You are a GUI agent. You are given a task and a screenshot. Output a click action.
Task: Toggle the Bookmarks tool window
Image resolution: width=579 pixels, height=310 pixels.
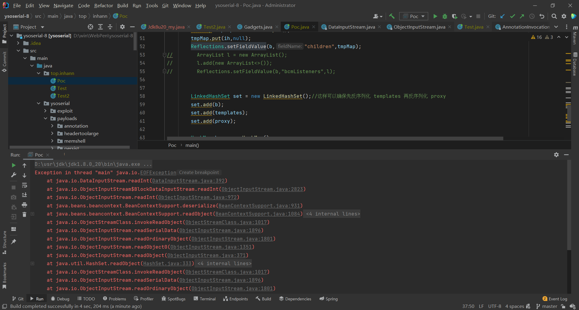[x=5, y=276]
